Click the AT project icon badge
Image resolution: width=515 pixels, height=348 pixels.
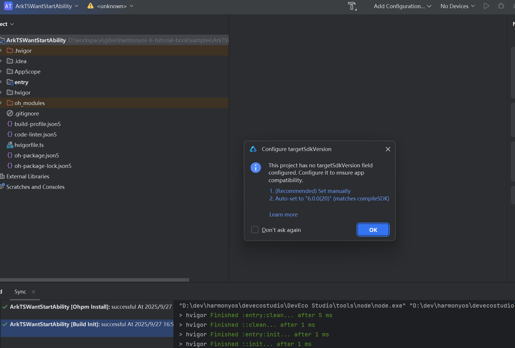click(x=8, y=6)
